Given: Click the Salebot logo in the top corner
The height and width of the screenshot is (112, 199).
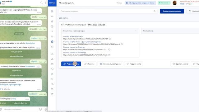Looking at the screenshot, I should coord(52,3).
